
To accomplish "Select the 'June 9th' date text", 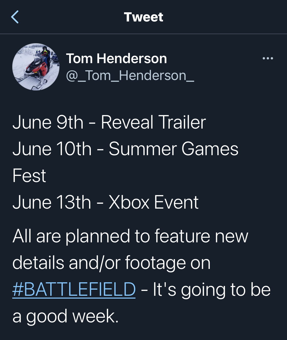I will tap(48, 122).
